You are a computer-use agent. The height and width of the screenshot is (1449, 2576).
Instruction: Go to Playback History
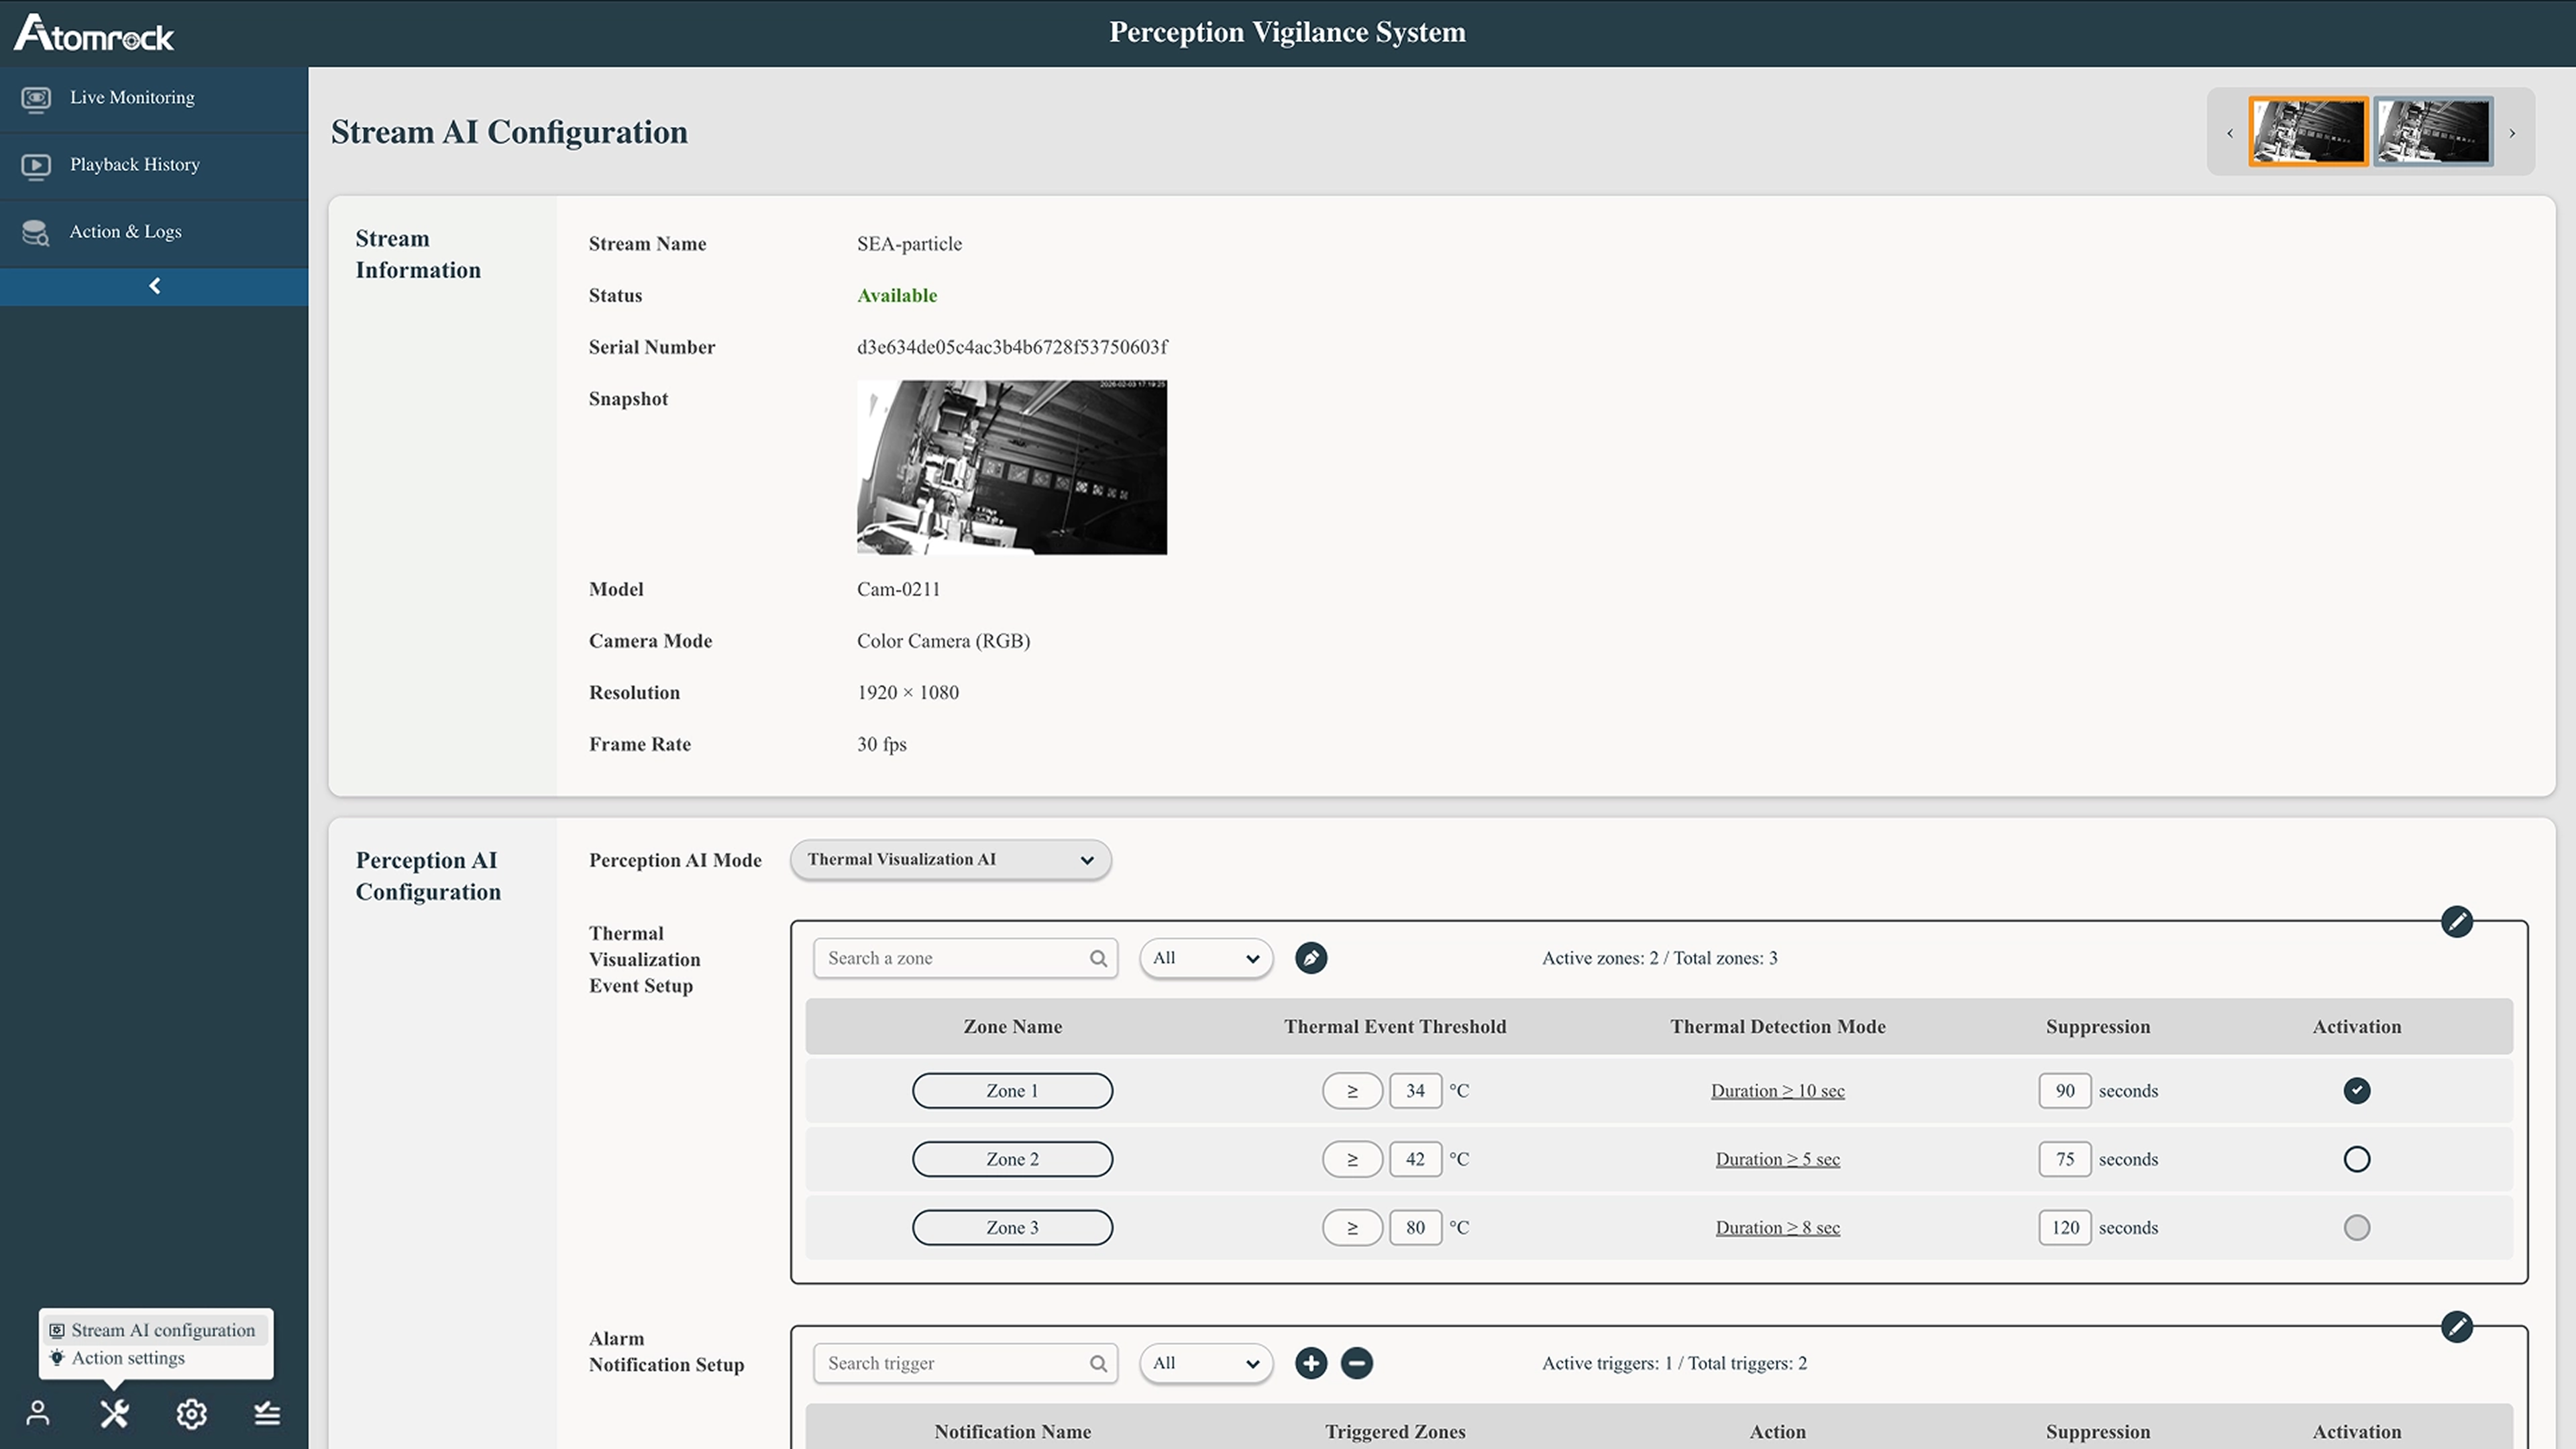[x=134, y=165]
